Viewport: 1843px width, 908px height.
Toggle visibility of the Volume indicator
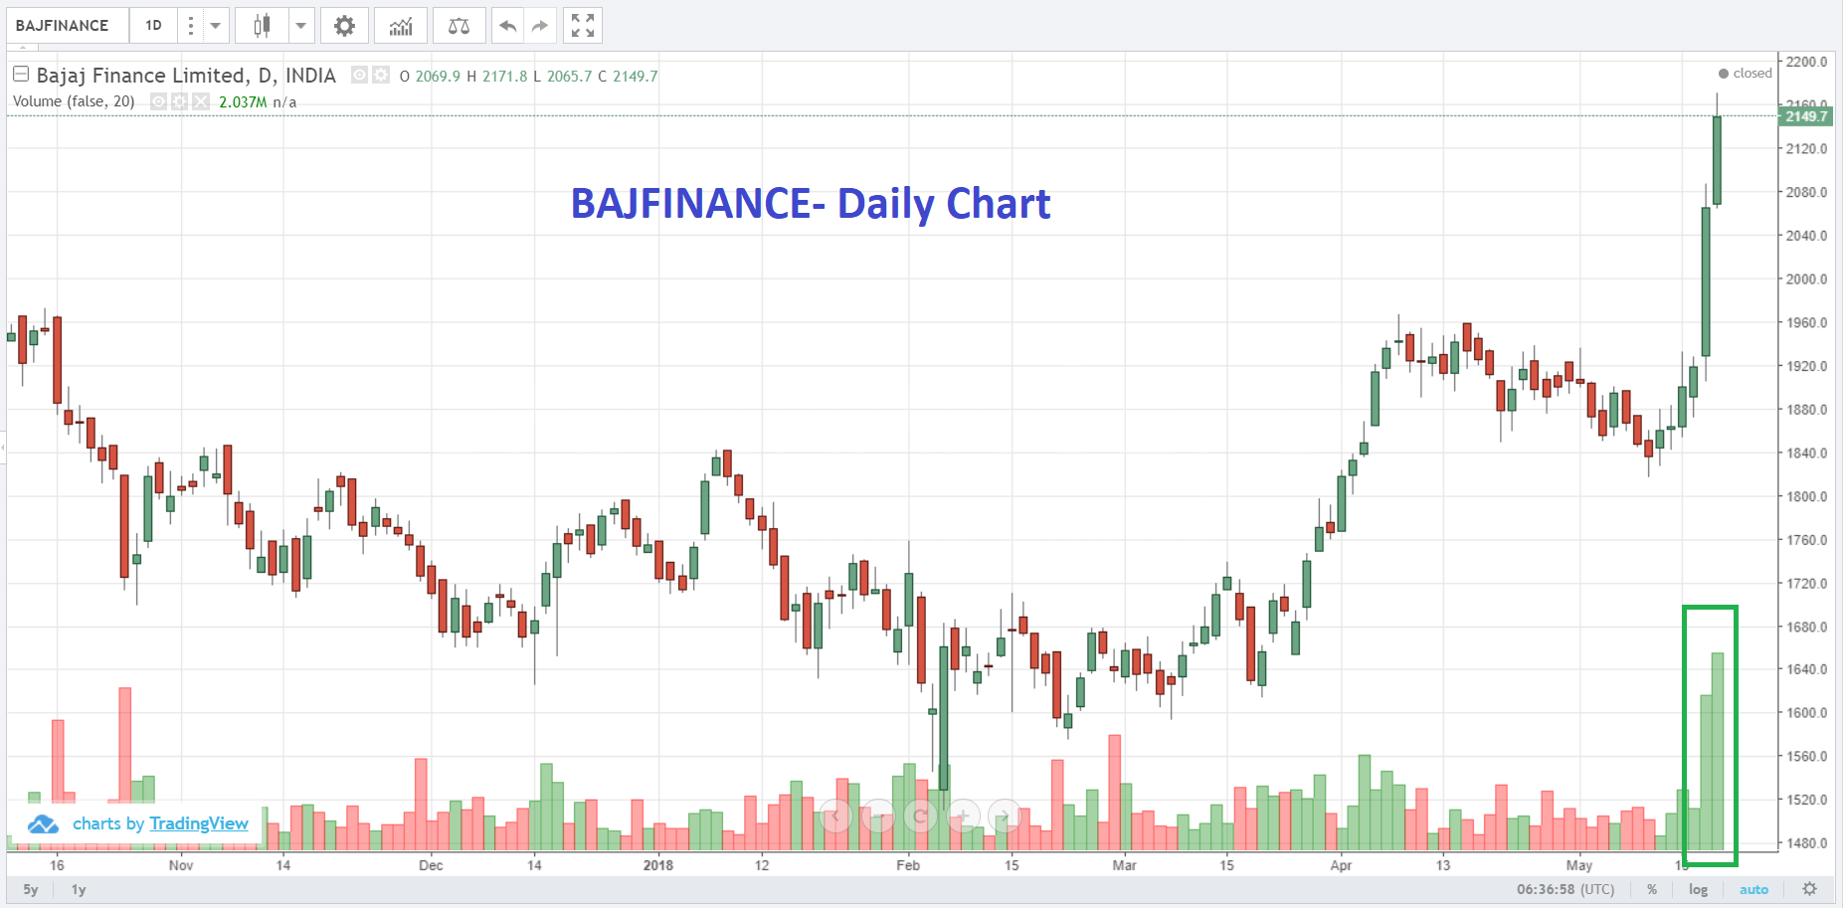158,101
